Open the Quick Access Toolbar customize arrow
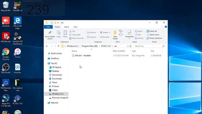This screenshot has height=114, width=202. 58,22
